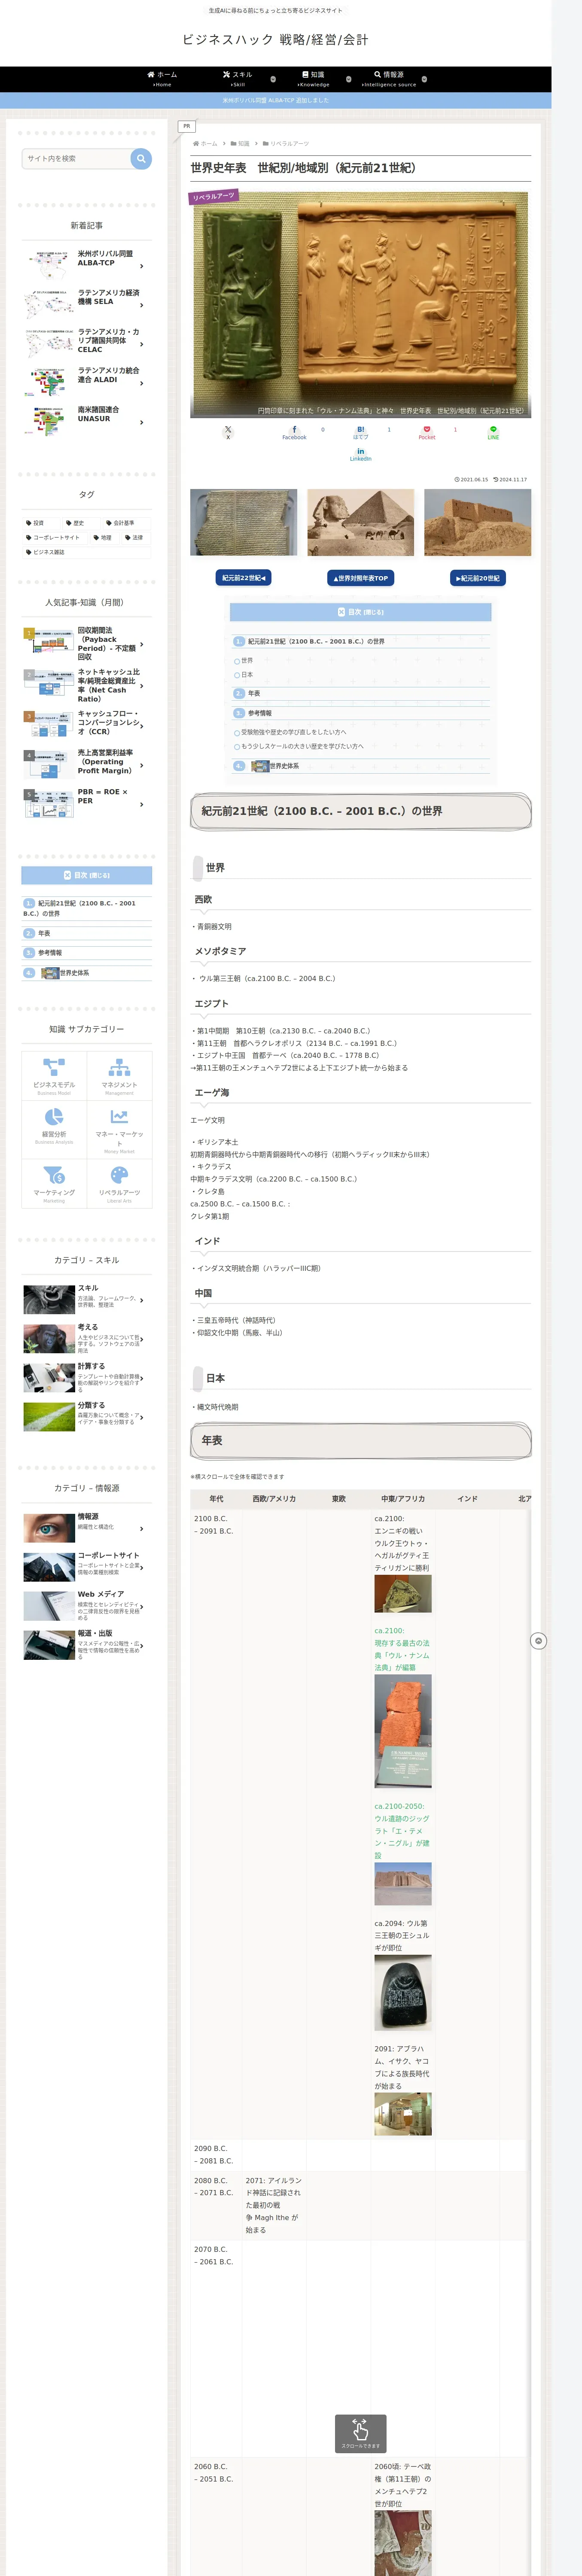This screenshot has height=2576, width=582.
Task: Expand the スキル submenu arrow
Action: coord(273,79)
